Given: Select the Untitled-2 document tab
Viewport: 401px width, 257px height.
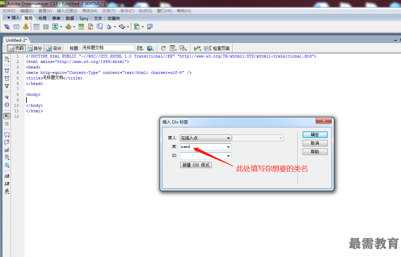Looking at the screenshot, I should (16, 40).
